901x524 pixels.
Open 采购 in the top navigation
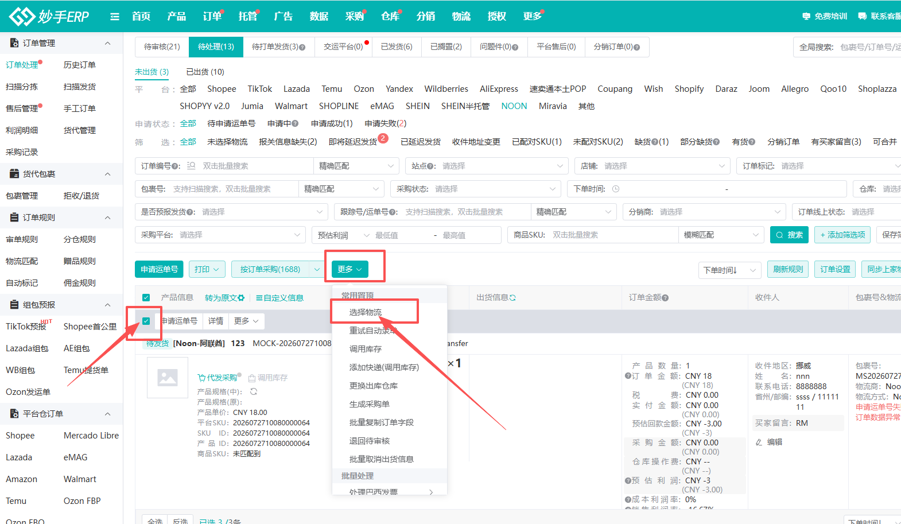tap(354, 16)
